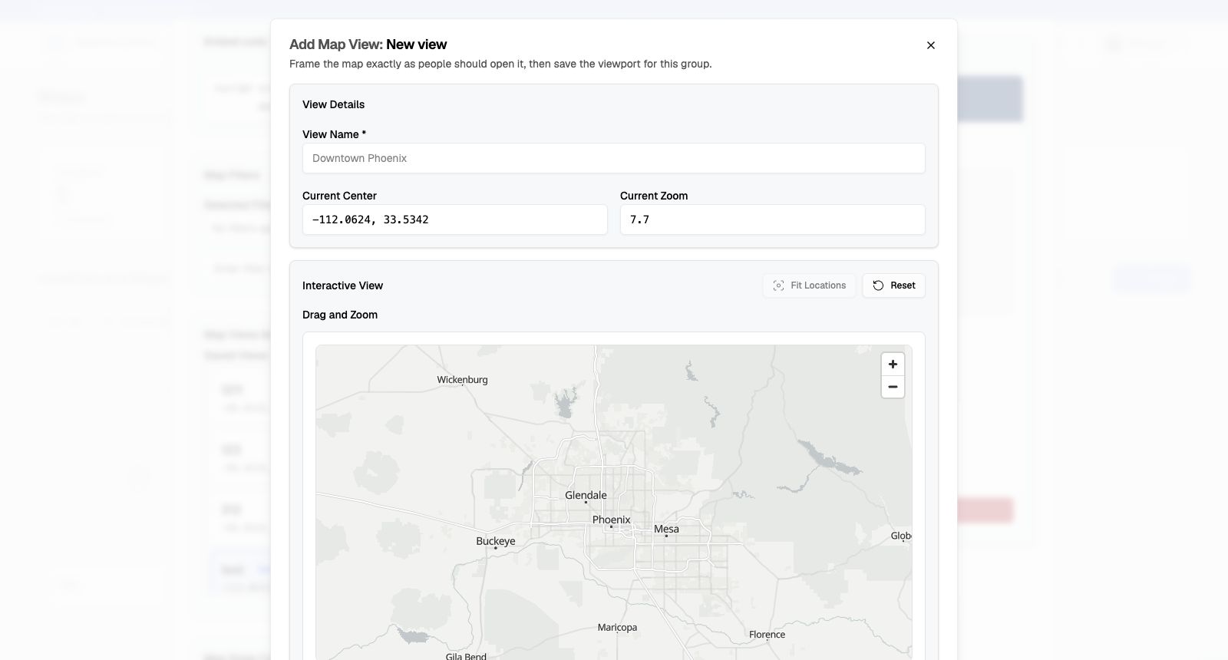Click the Florence label on map
Viewport: 1228px width, 660px height.
(x=767, y=635)
